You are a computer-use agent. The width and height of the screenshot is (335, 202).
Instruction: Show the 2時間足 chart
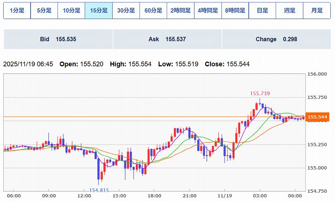tap(181, 11)
